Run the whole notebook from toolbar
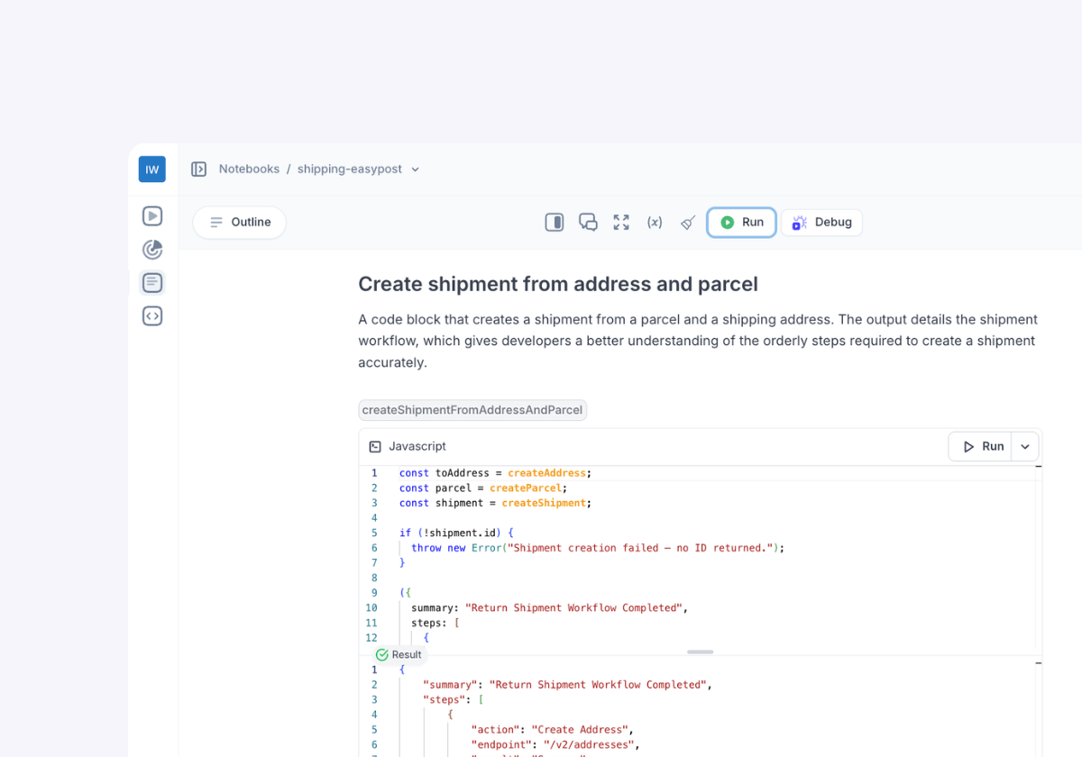Viewport: 1082px width, 757px height. coord(741,223)
